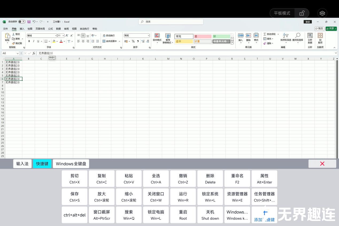Click the Insert Function fx icon
Image resolution: width=339 pixels, height=226 pixels.
[34, 53]
